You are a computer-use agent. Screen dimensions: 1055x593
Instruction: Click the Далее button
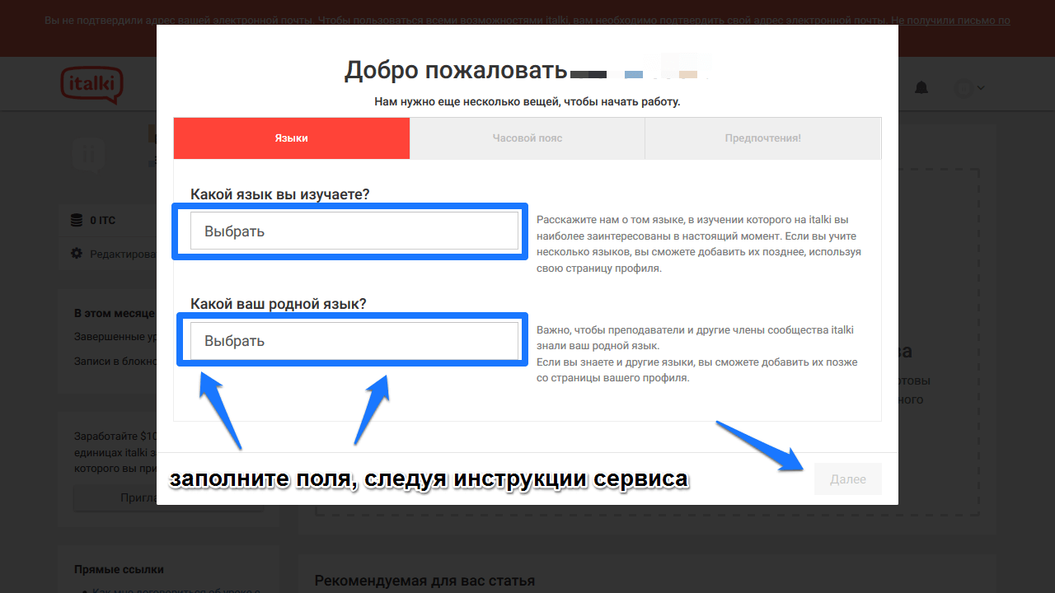(848, 479)
